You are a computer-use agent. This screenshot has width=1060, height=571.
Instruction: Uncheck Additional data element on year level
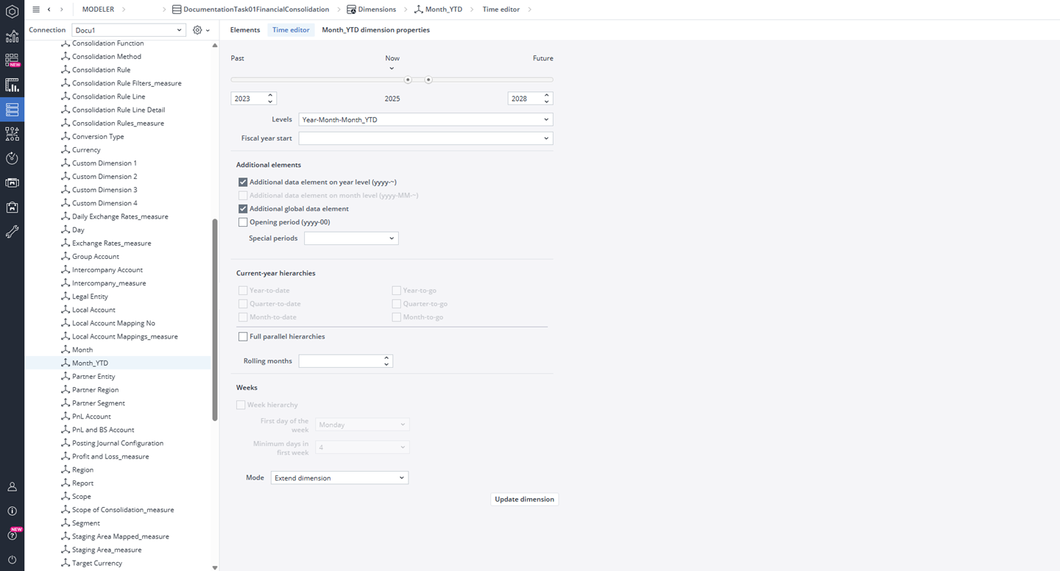243,182
